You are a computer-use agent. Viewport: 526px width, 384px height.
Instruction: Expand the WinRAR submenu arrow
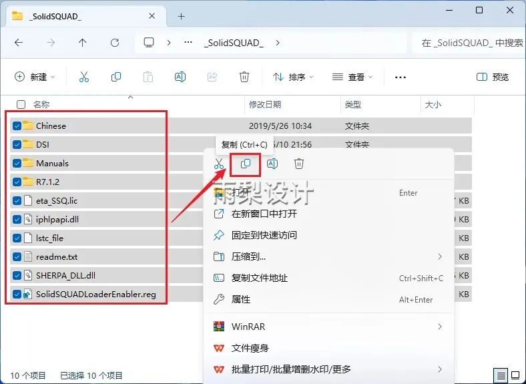click(x=439, y=327)
